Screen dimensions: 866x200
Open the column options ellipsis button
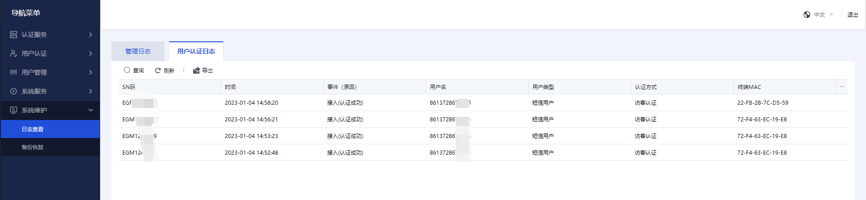(x=842, y=87)
